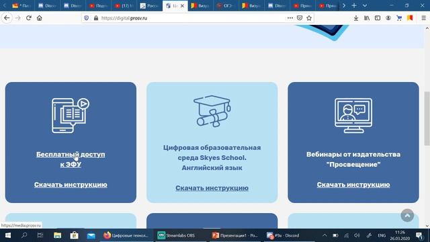Viewport: 430px width, 242px height.
Task: Expand the list all tabs dropdown
Action: click(365, 5)
